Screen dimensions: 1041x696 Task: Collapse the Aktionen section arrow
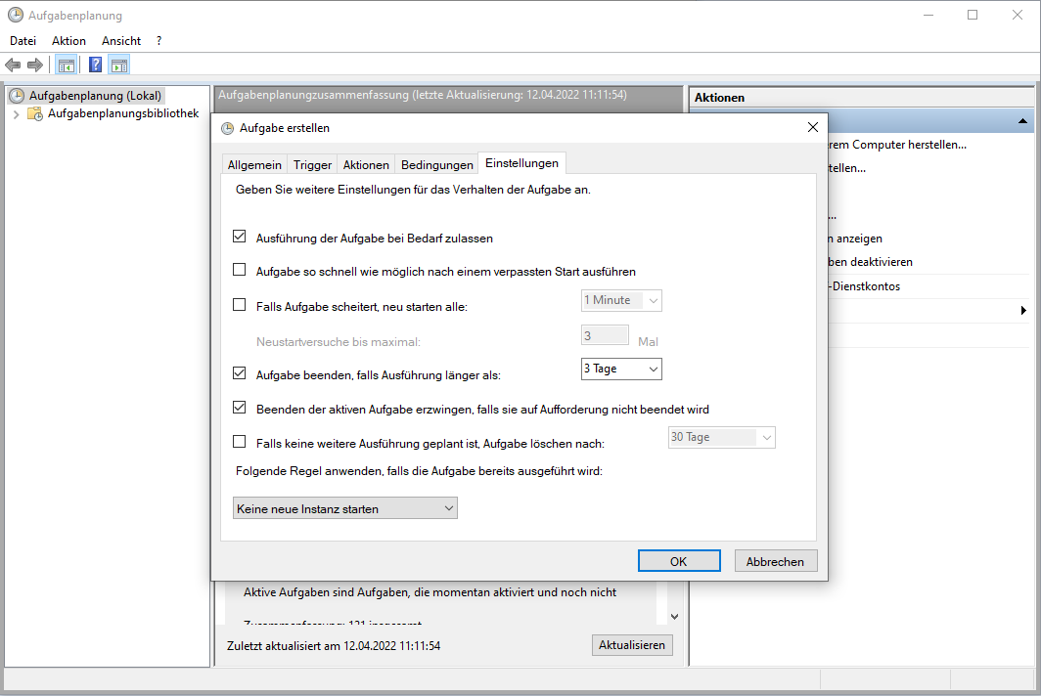(1022, 121)
